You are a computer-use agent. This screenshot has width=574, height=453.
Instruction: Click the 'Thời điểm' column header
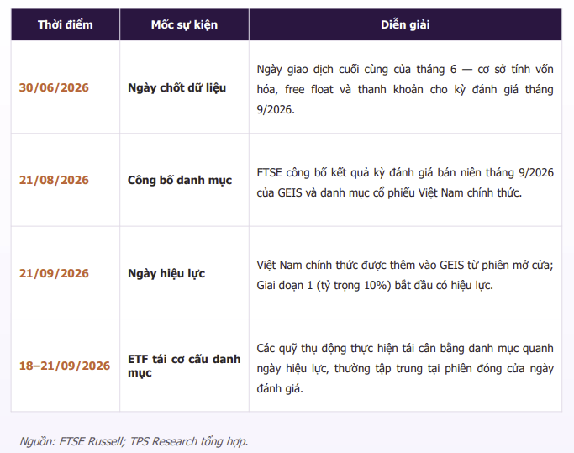(66, 24)
